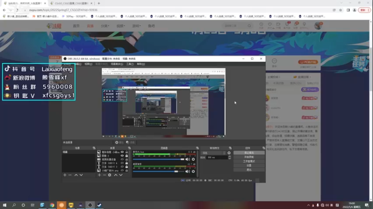Expand the 分类 dropdown in site navigation
The image size is (373, 209).
point(105,26)
